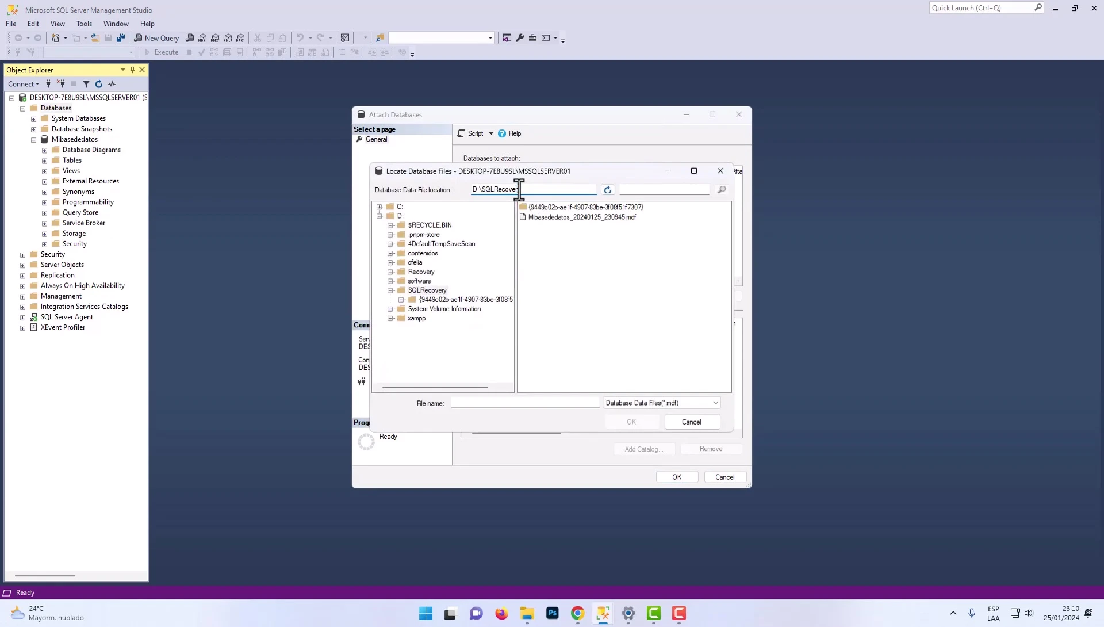
Task: Open the file type Database Data Files dropdown
Action: [x=662, y=403]
